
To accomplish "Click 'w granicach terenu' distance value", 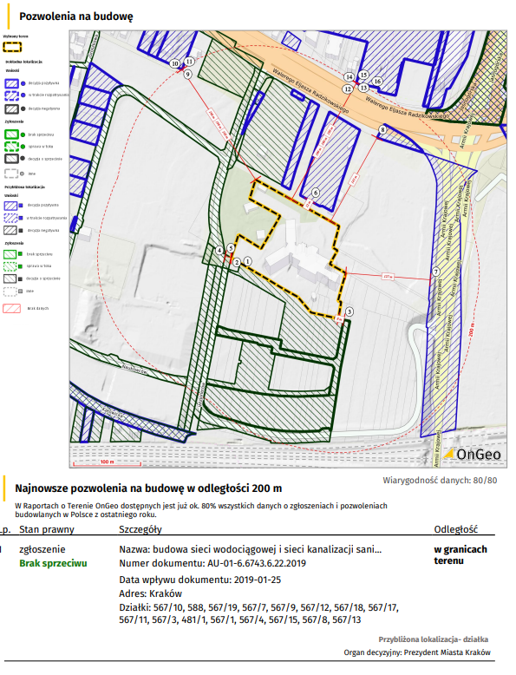I will (460, 555).
